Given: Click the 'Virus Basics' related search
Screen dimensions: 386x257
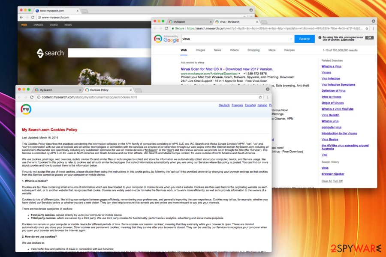Looking at the screenshot, I should pyautogui.click(x=330, y=140).
